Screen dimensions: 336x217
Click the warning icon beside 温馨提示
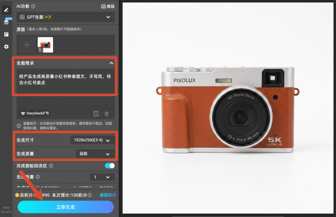click(19, 126)
